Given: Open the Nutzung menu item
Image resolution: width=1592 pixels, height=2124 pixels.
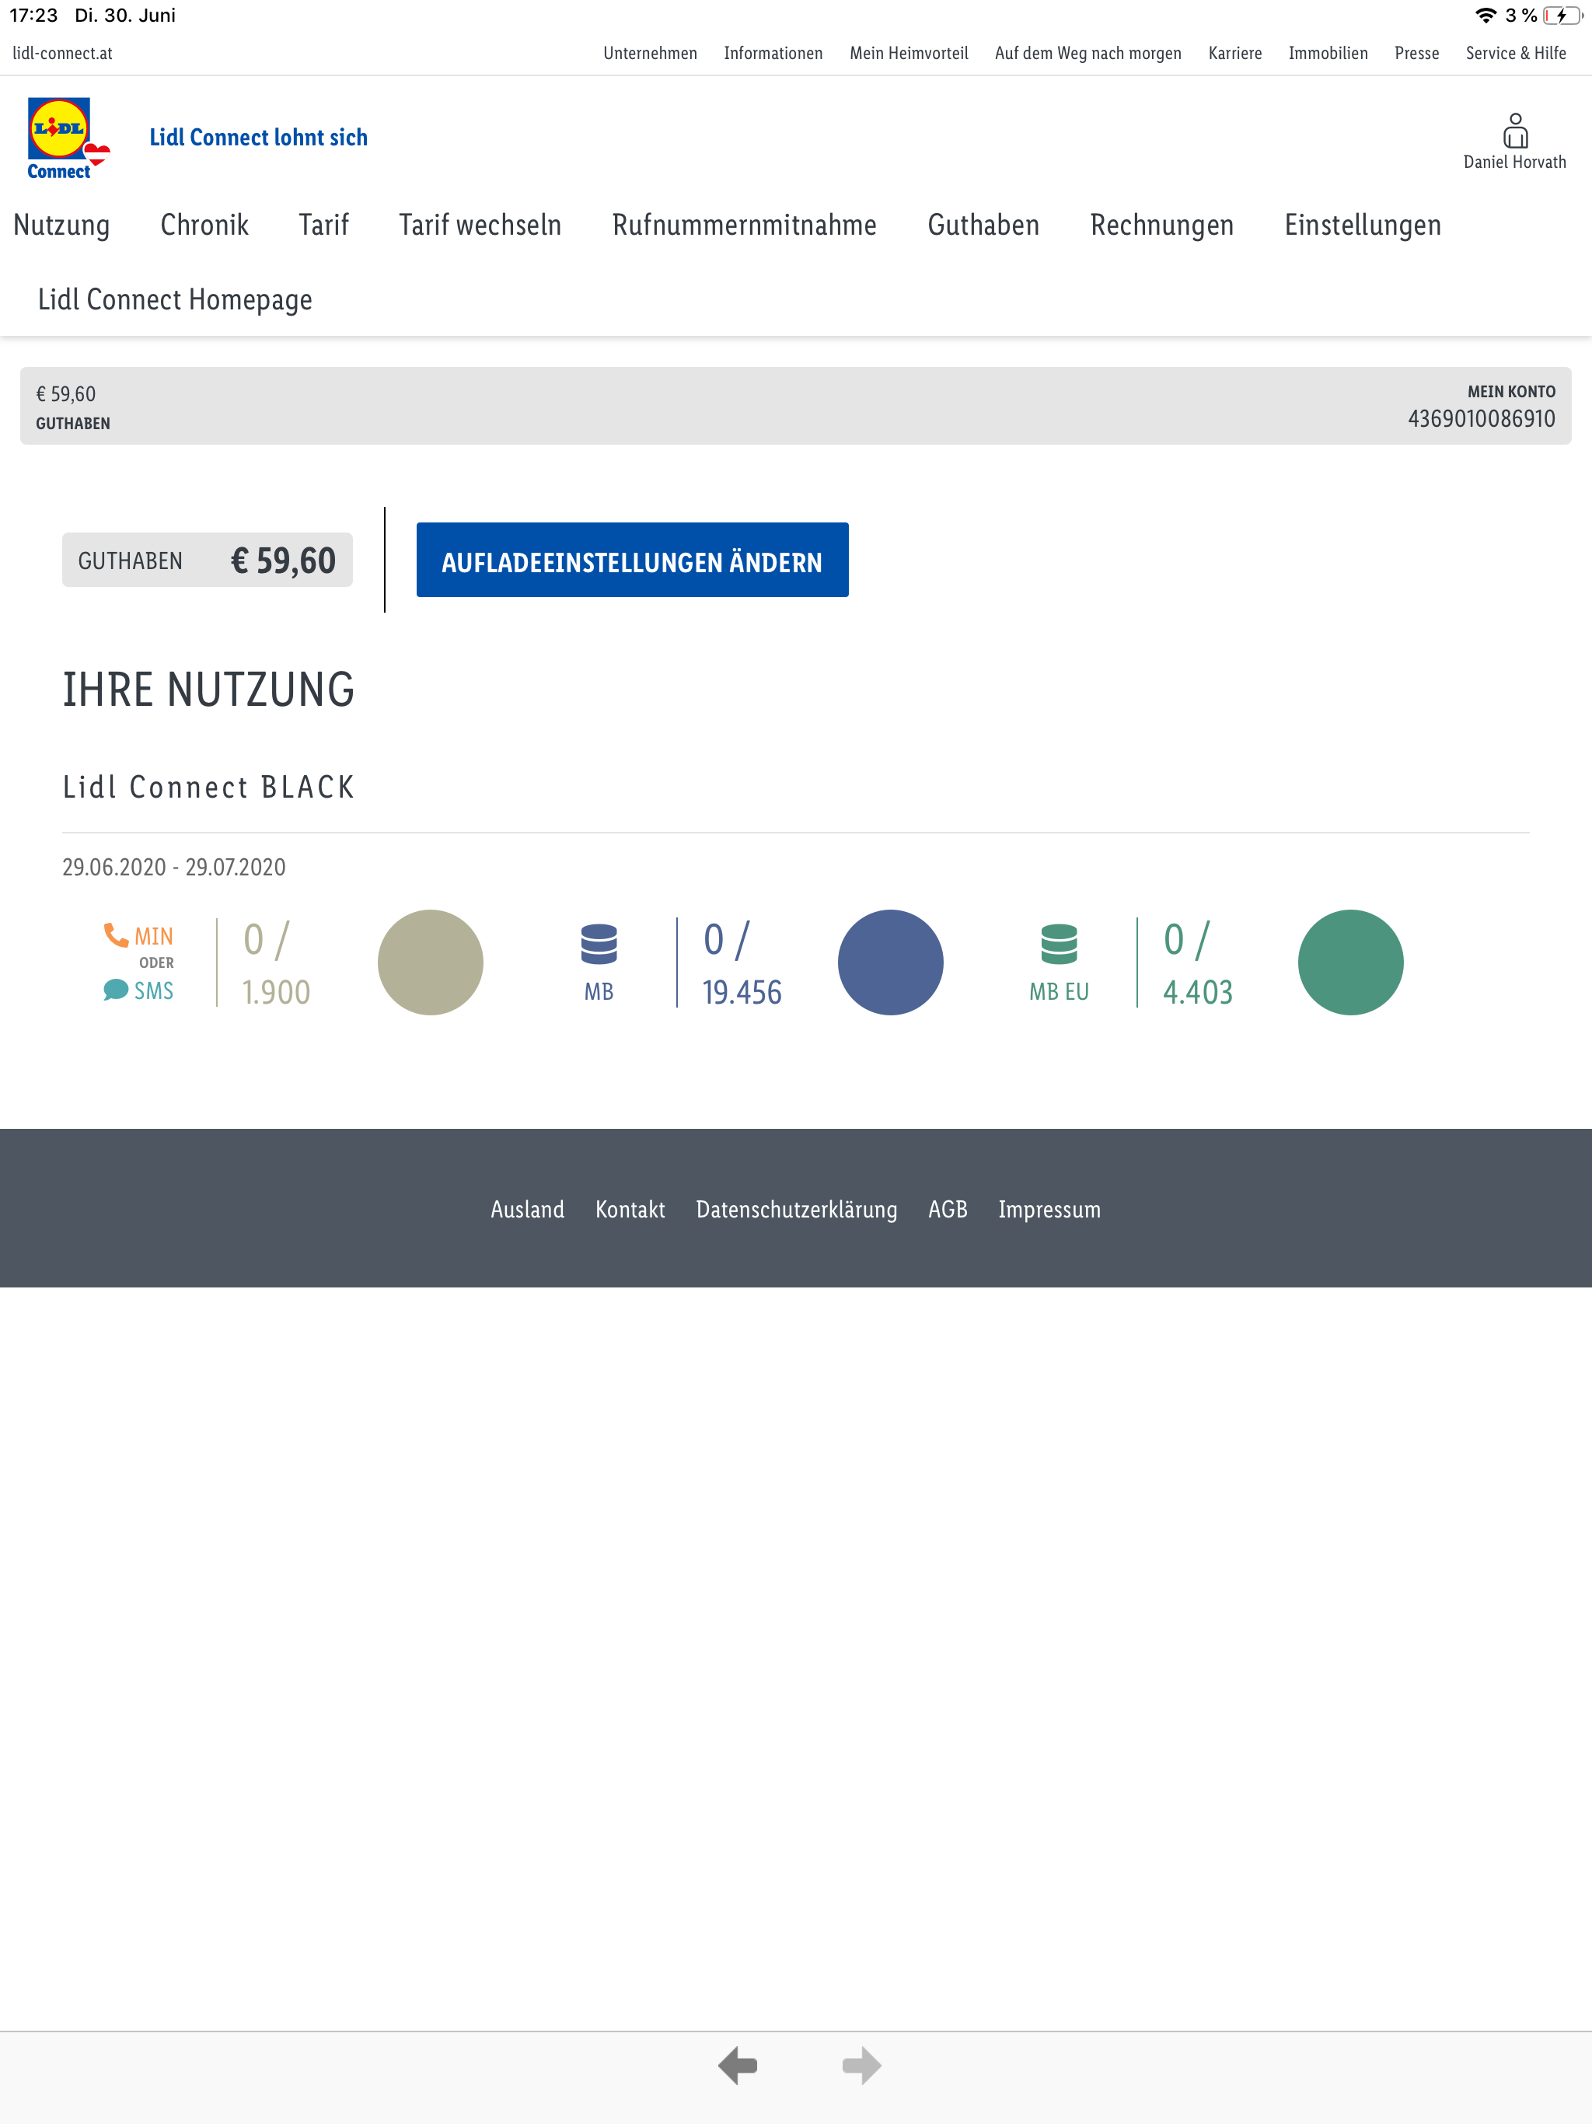Looking at the screenshot, I should (x=61, y=225).
